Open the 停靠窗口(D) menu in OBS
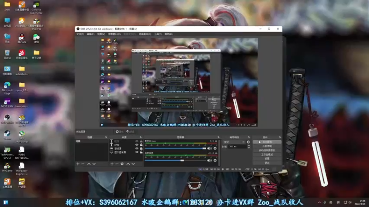The width and height of the screenshot is (369, 207). (114, 34)
